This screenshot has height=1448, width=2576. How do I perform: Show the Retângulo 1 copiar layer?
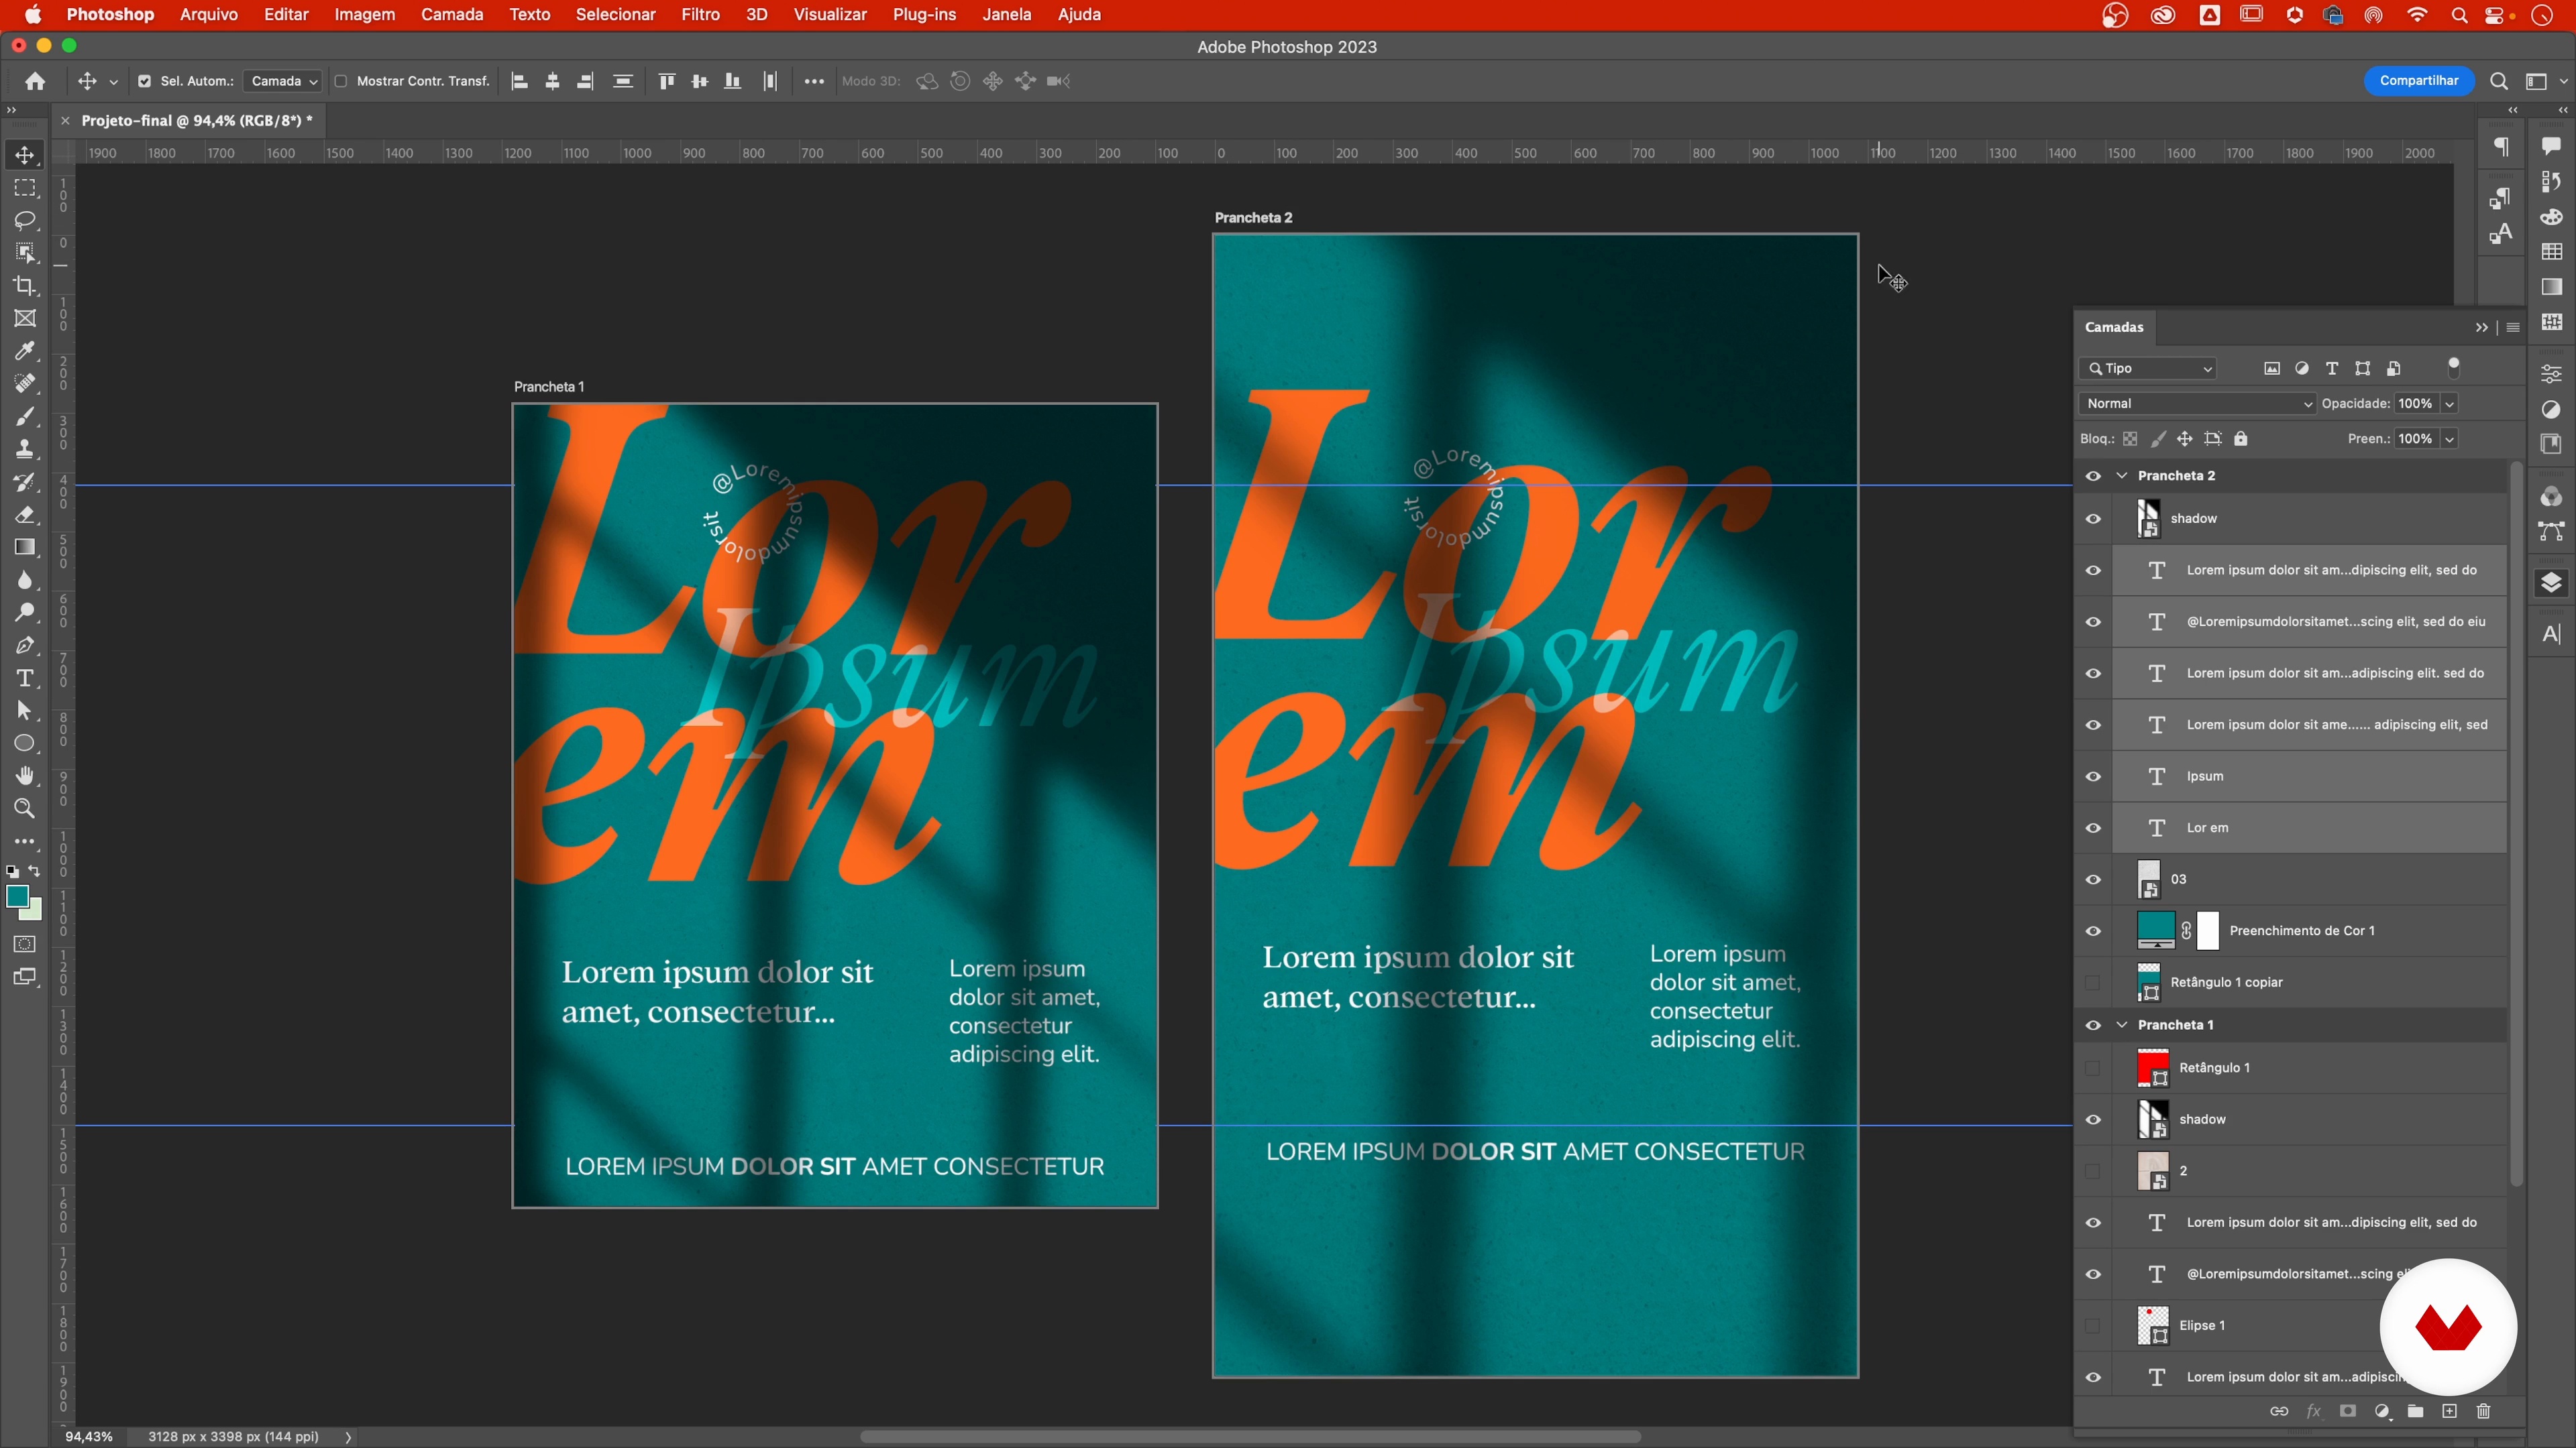click(2093, 982)
